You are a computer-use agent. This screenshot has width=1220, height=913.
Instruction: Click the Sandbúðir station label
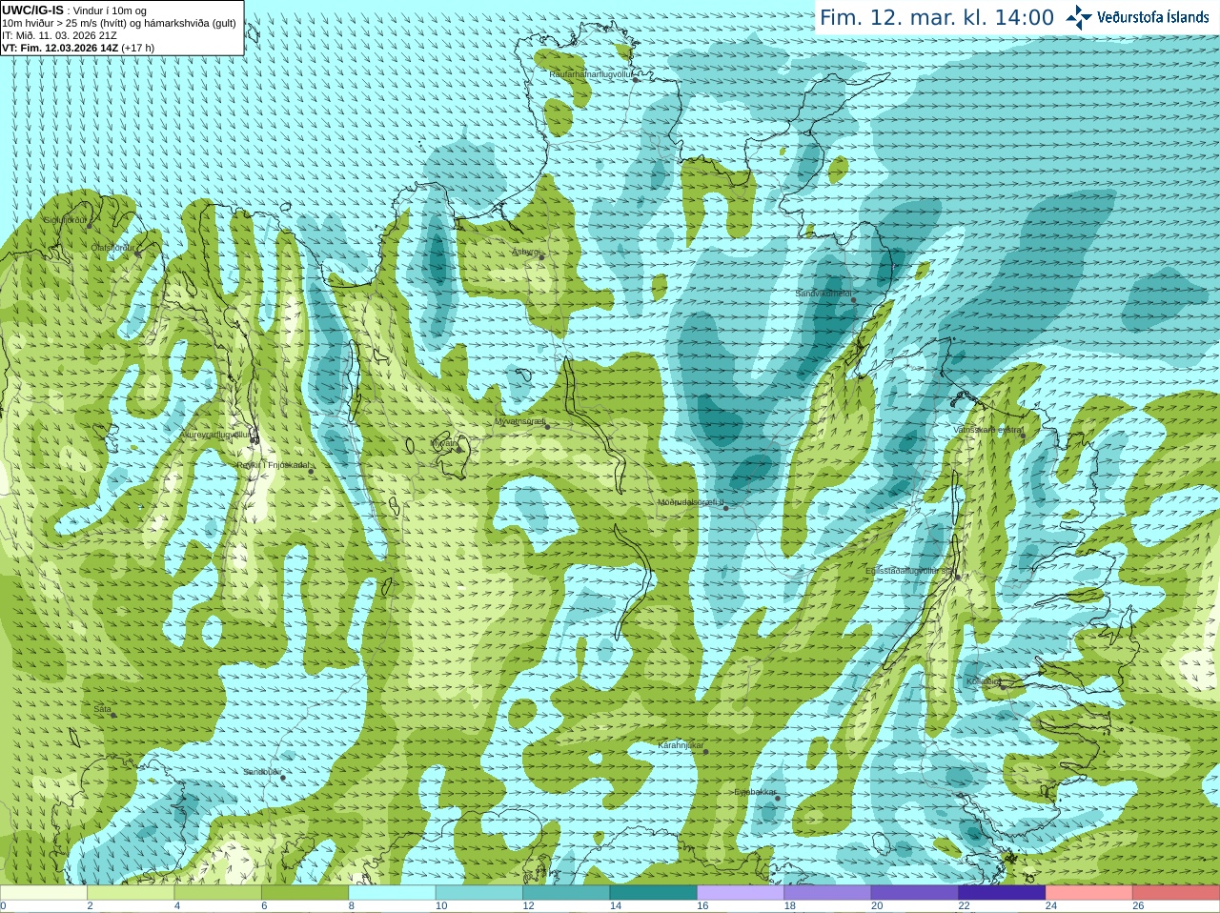pos(262,772)
